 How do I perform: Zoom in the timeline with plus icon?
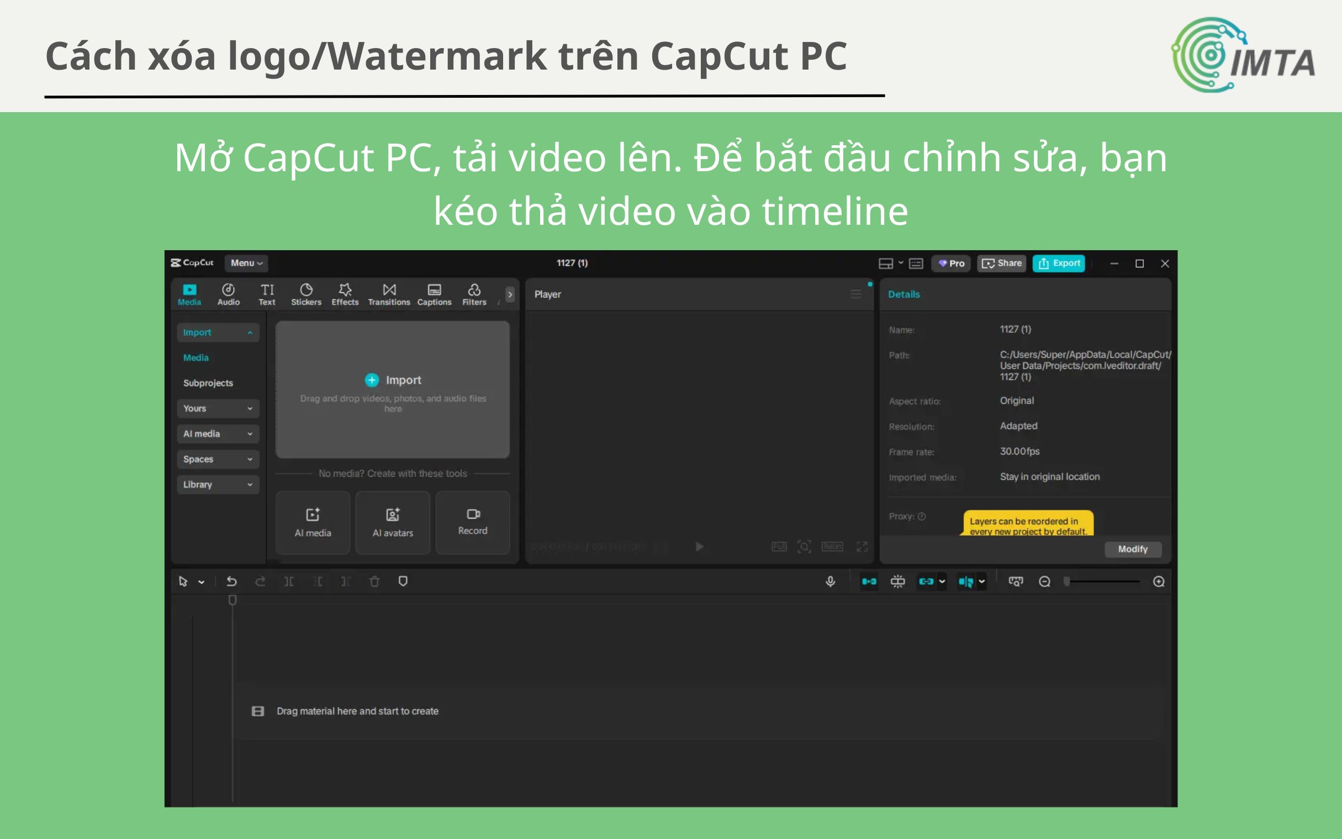pyautogui.click(x=1159, y=581)
